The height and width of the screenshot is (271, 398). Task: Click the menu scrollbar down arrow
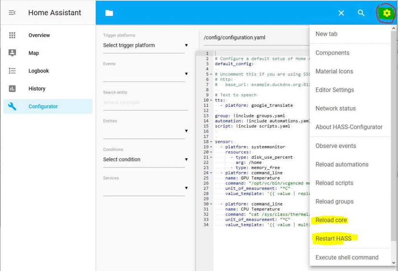click(394, 263)
